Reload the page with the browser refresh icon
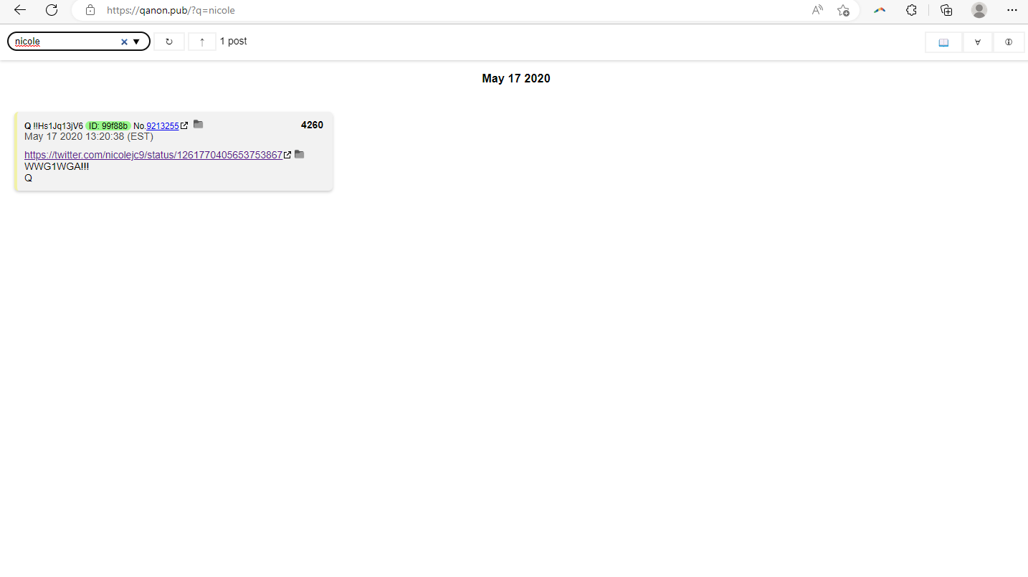The width and height of the screenshot is (1028, 577). pyautogui.click(x=52, y=10)
